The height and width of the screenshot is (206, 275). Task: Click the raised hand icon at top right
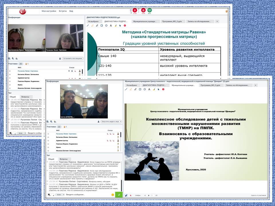coord(226,11)
